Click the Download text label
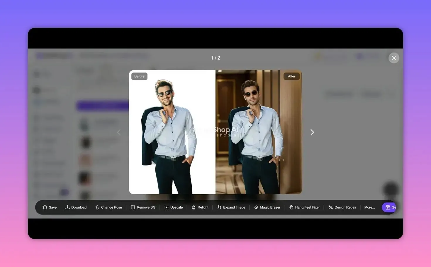 pyautogui.click(x=79, y=207)
